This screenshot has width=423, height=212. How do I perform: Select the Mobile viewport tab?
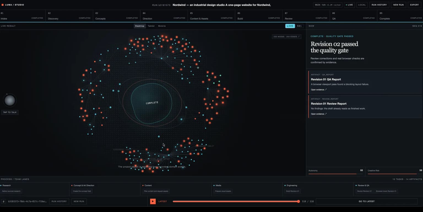click(162, 26)
